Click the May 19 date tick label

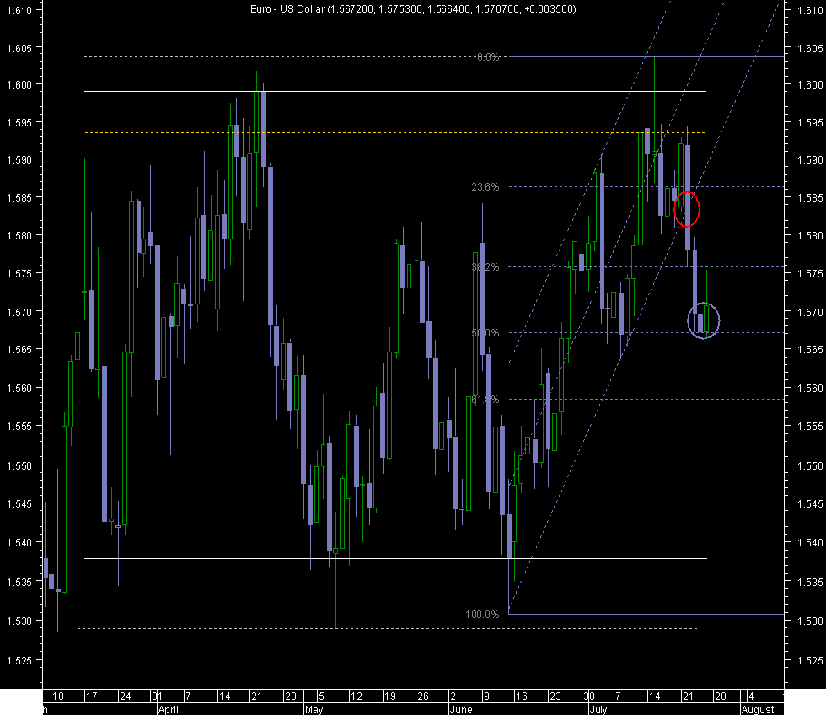[x=389, y=696]
